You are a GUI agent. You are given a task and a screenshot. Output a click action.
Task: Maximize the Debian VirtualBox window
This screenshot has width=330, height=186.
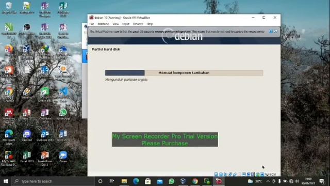[x=263, y=18]
